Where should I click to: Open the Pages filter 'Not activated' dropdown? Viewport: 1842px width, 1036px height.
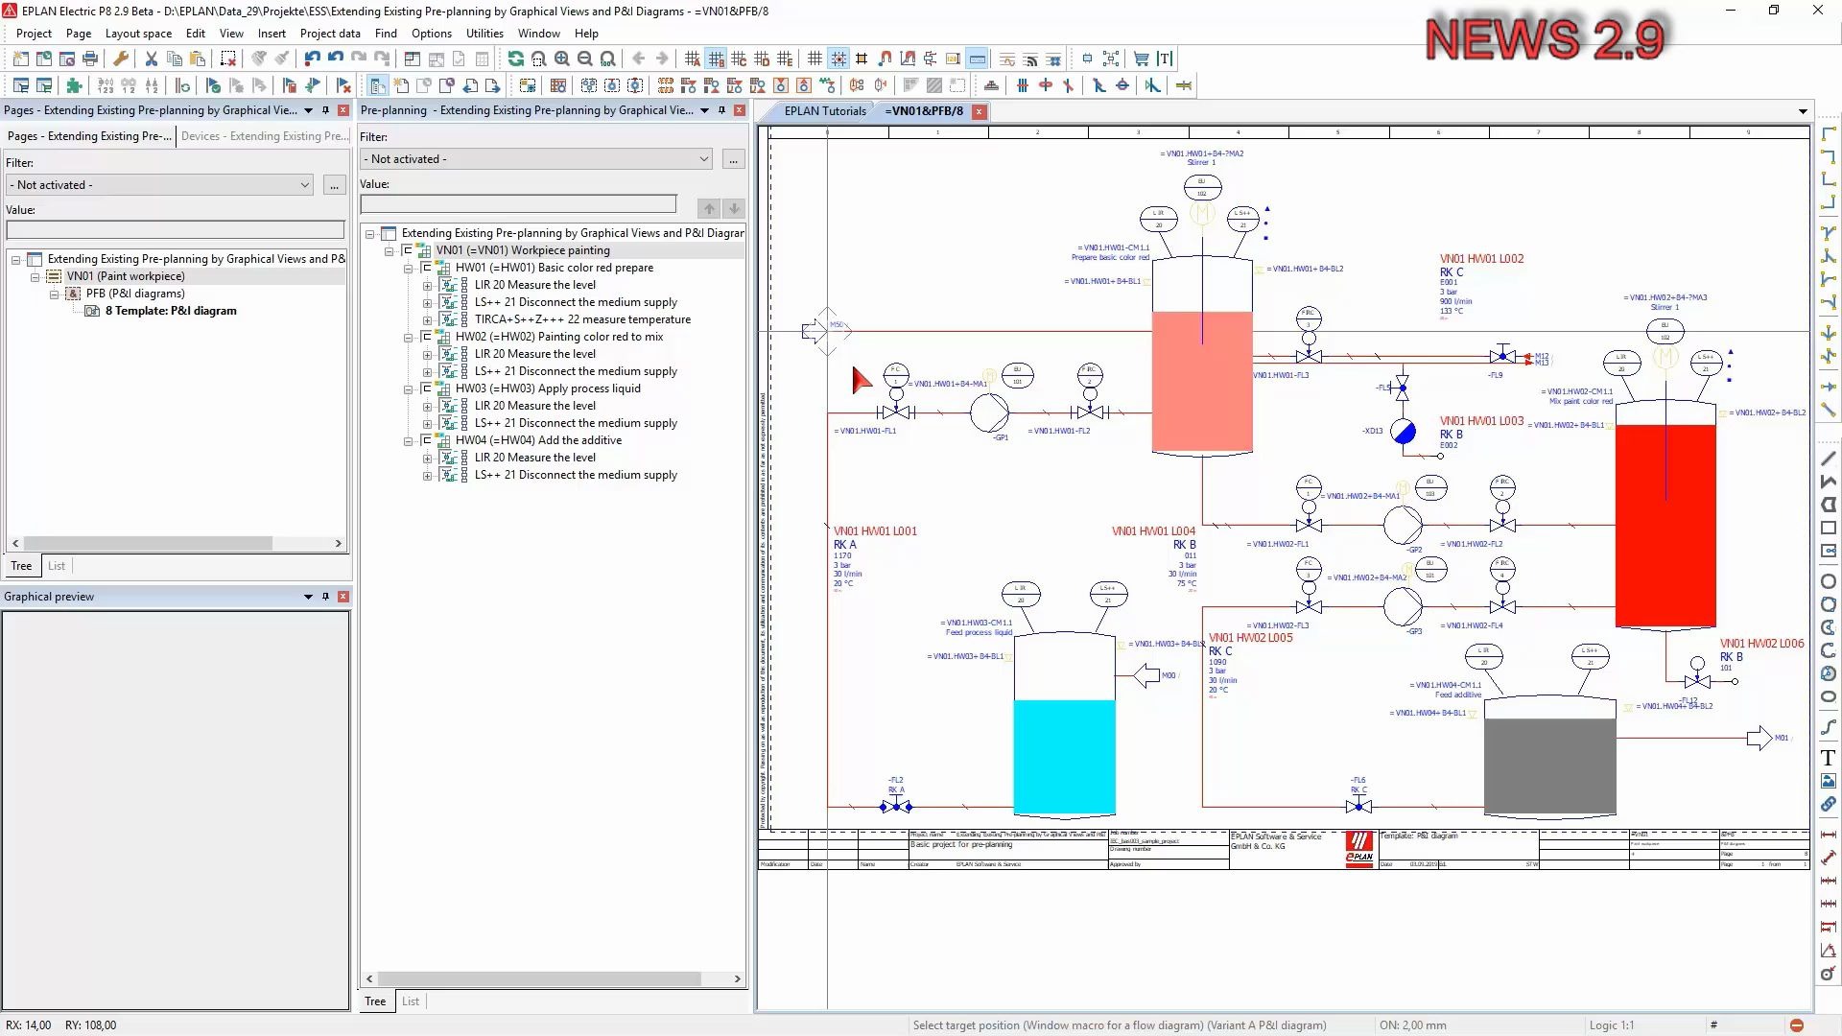160,185
